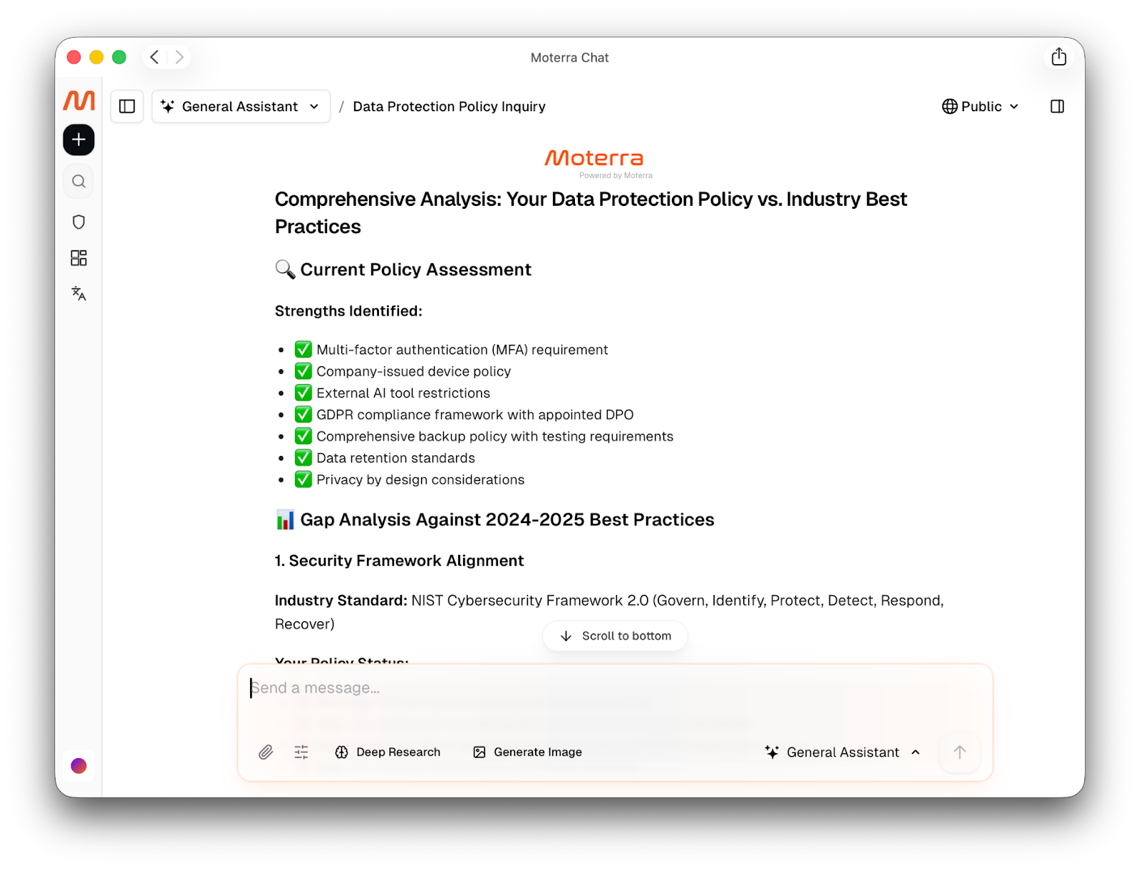This screenshot has height=870, width=1140.
Task: Open the Public visibility dropdown
Action: point(980,106)
